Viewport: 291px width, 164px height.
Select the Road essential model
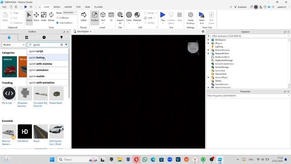40,133
